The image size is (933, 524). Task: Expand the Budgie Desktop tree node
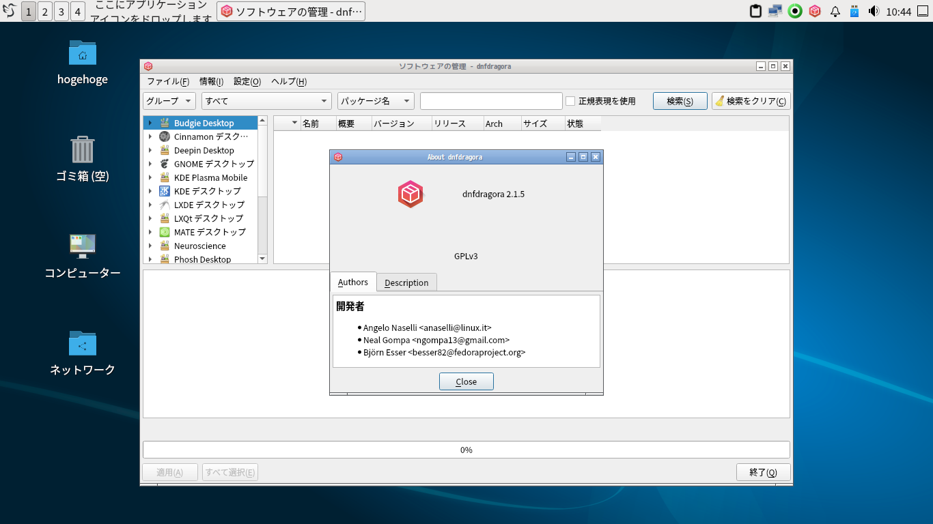[x=150, y=123]
